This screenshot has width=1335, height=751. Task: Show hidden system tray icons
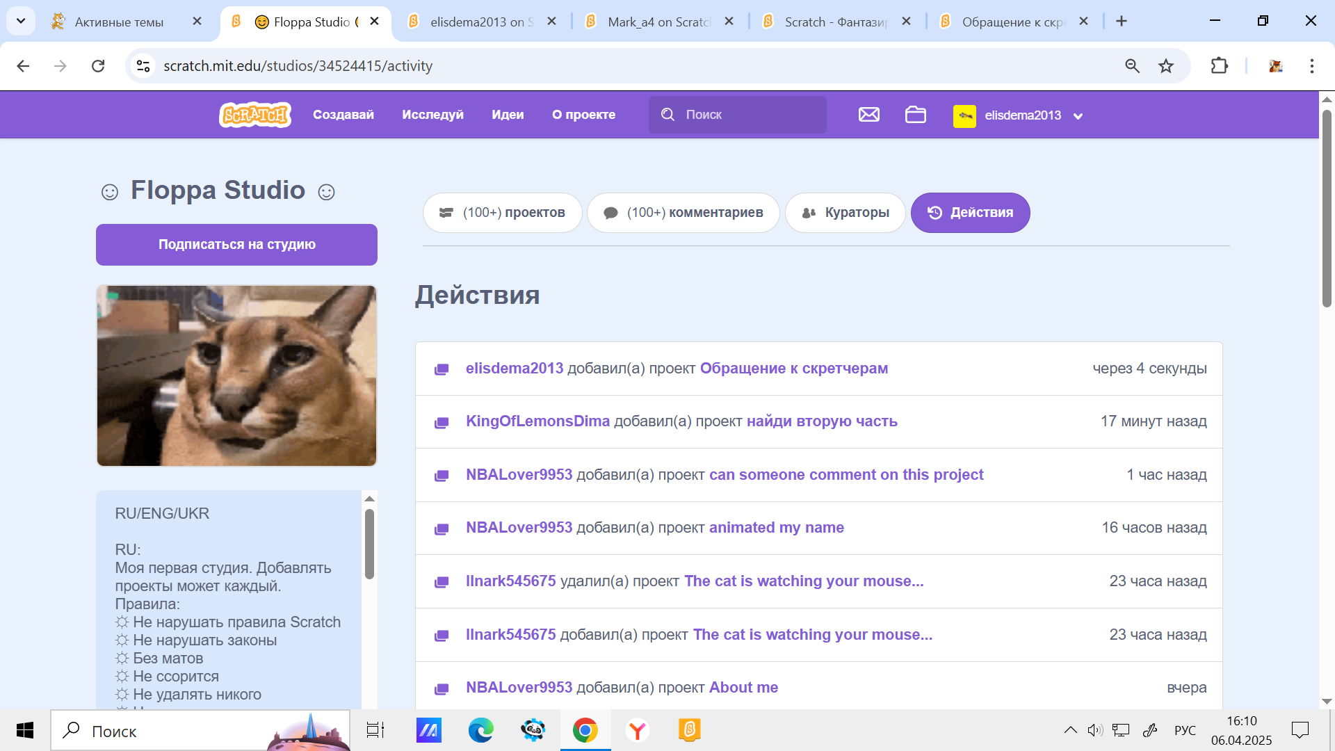pyautogui.click(x=1070, y=730)
